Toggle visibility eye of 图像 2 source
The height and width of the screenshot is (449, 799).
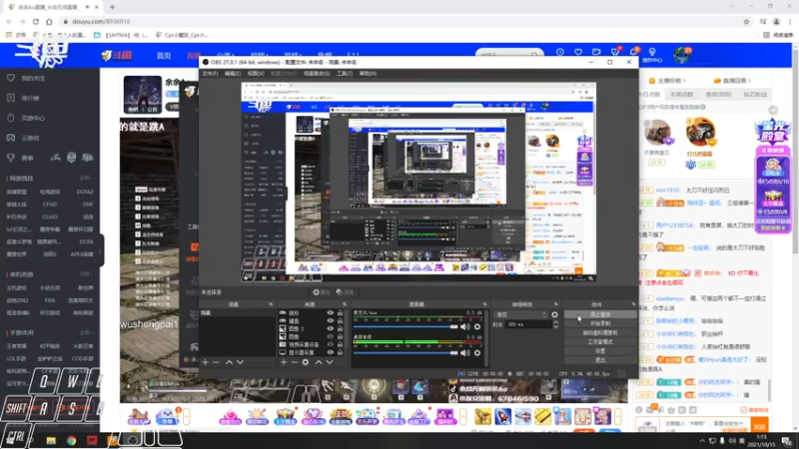(331, 329)
